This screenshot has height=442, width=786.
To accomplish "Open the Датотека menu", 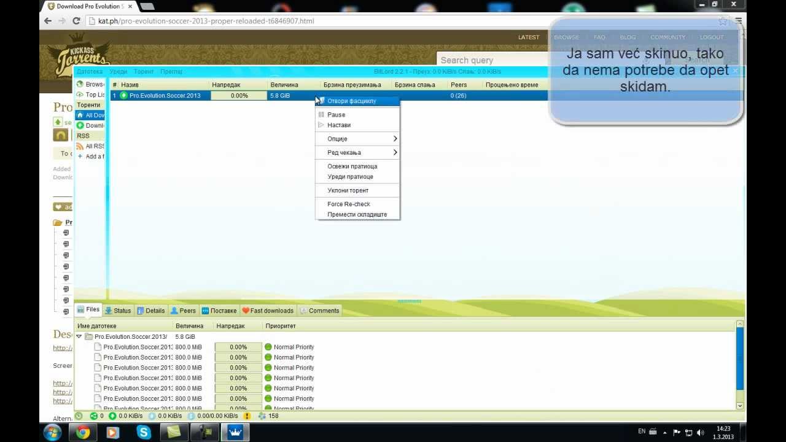I will tap(90, 71).
